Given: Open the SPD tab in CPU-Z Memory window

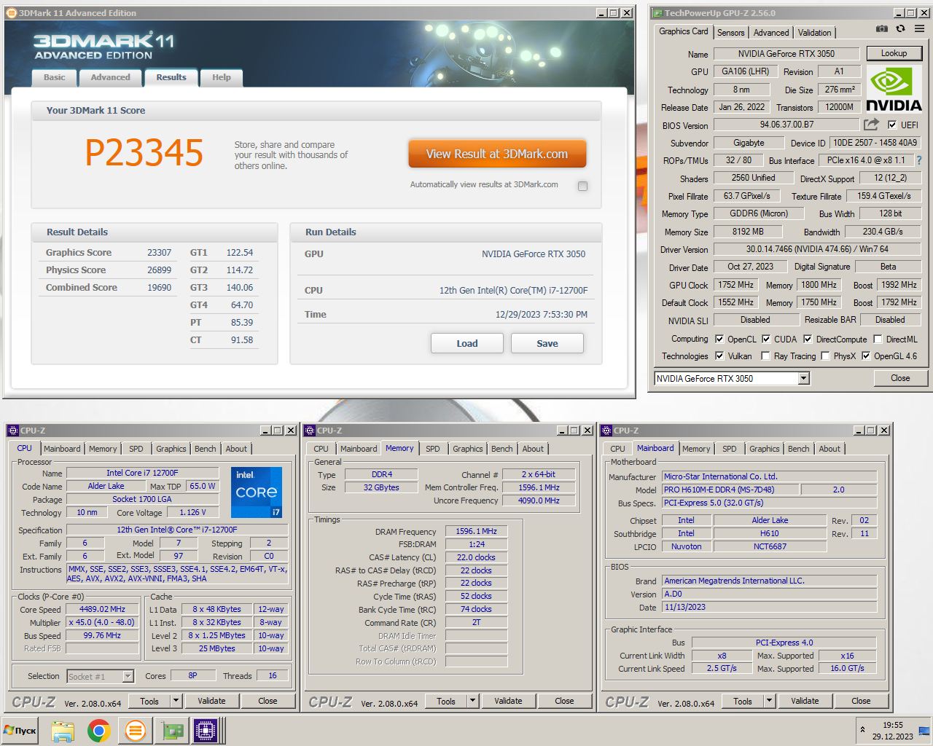Looking at the screenshot, I should [433, 449].
